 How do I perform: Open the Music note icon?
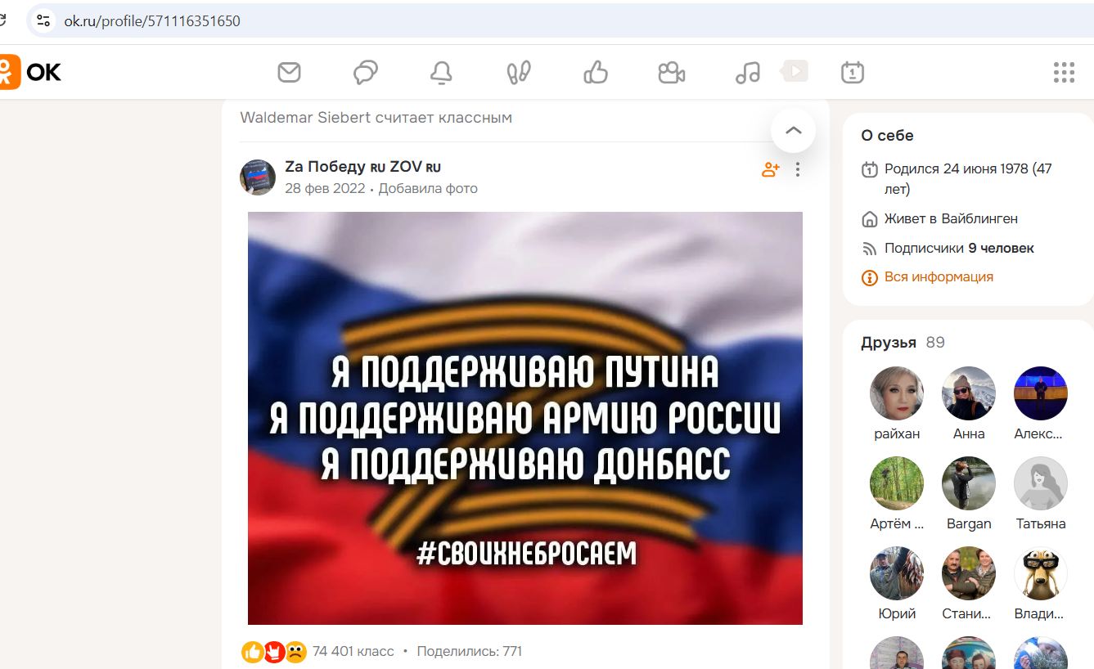pyautogui.click(x=748, y=73)
